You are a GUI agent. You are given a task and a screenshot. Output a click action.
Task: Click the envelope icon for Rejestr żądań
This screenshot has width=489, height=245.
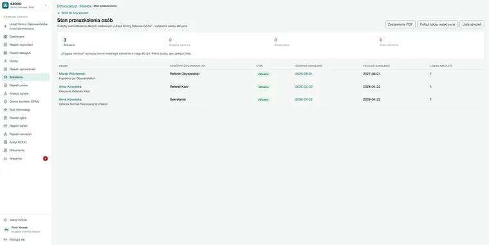5,126
